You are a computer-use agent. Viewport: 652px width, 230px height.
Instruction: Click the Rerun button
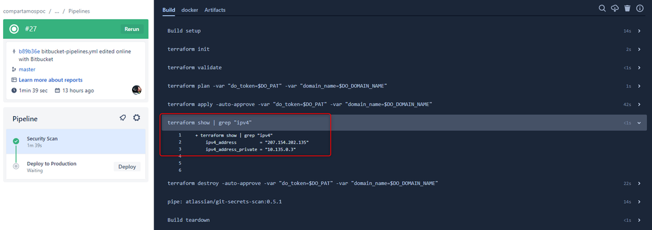click(x=132, y=29)
